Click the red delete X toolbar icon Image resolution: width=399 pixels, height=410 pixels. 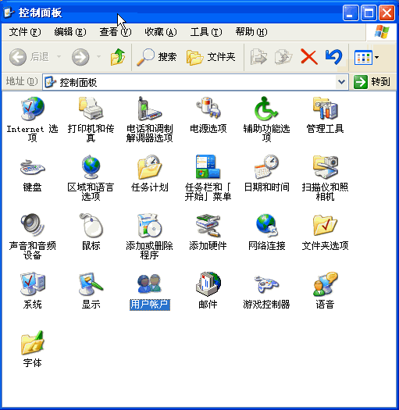(309, 57)
